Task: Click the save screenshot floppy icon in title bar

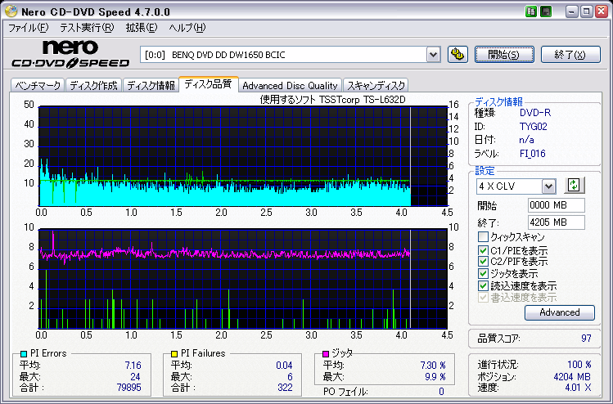Action: tap(546, 11)
